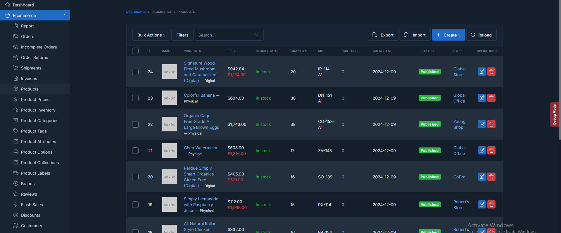Open the Bulk Actions dropdown
Viewport: 561px width, 233px height.
(151, 35)
